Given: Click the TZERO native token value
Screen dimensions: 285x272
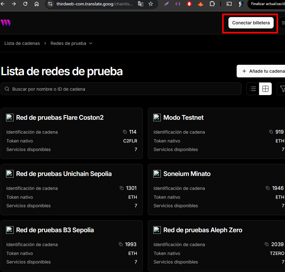Looking at the screenshot, I should pos(277,253).
